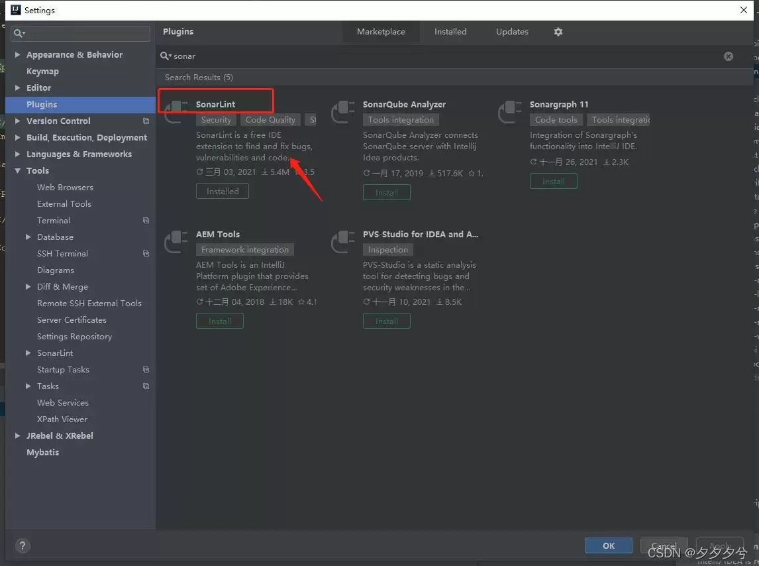This screenshot has height=566, width=759.
Task: Click project-level icon beside Startup Tasks
Action: tap(146, 370)
